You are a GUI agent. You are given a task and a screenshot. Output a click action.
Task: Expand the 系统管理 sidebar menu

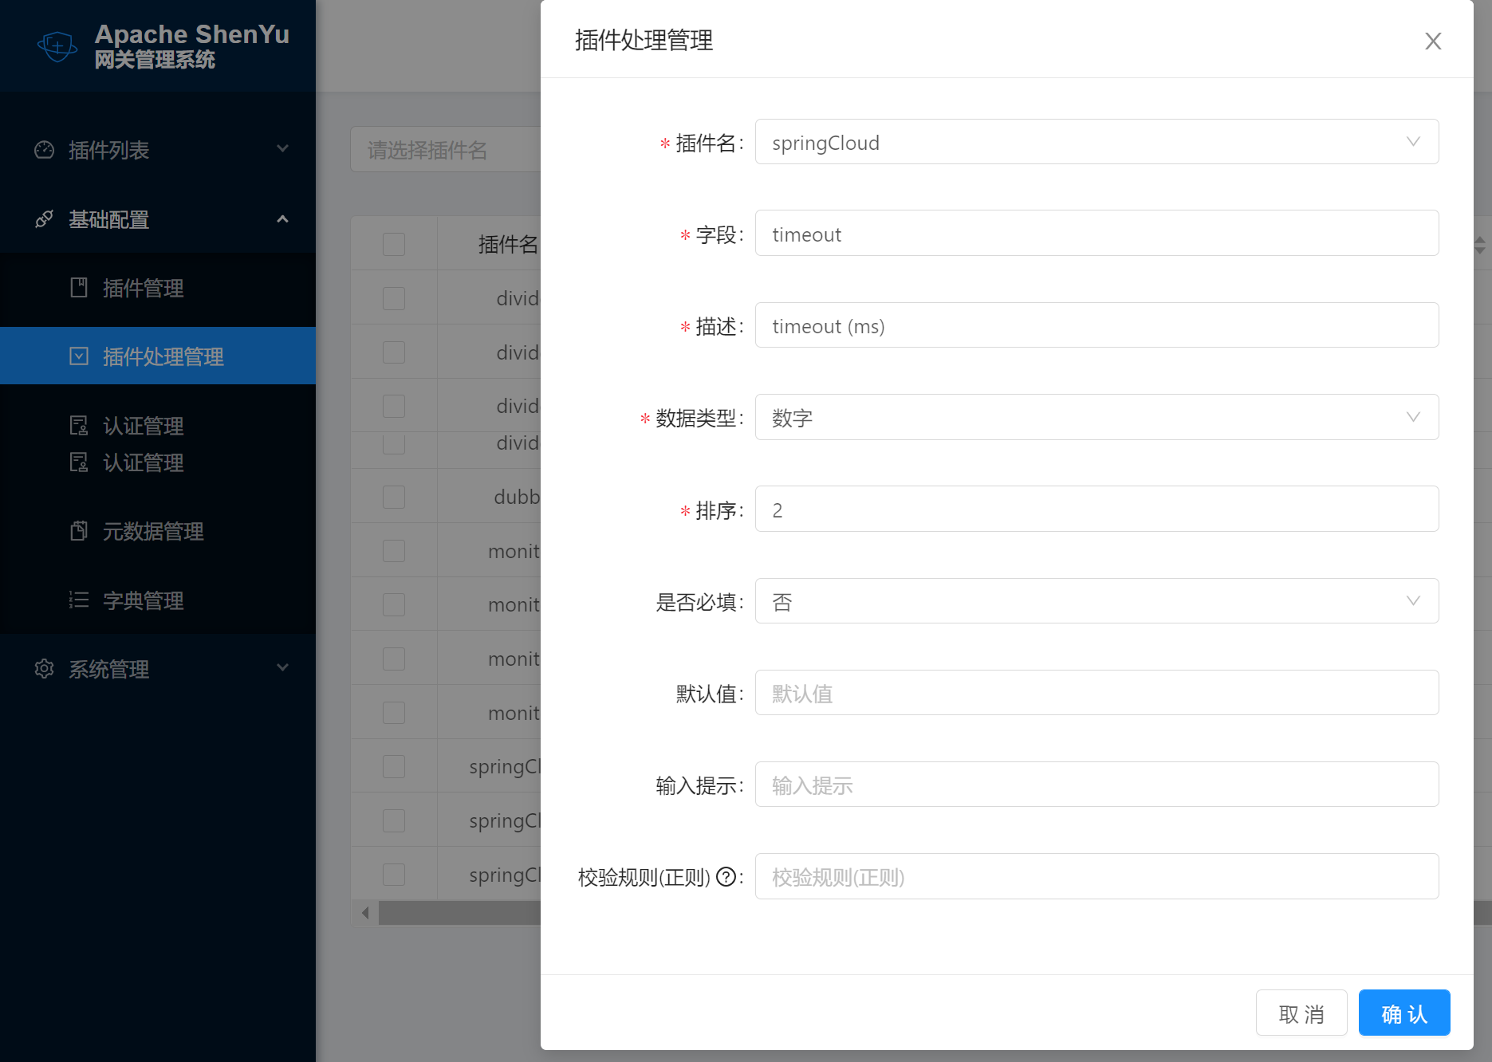point(158,669)
